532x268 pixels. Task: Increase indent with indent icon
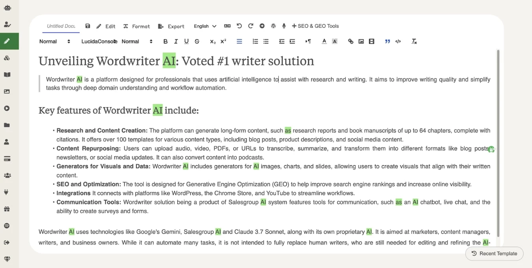[292, 41]
